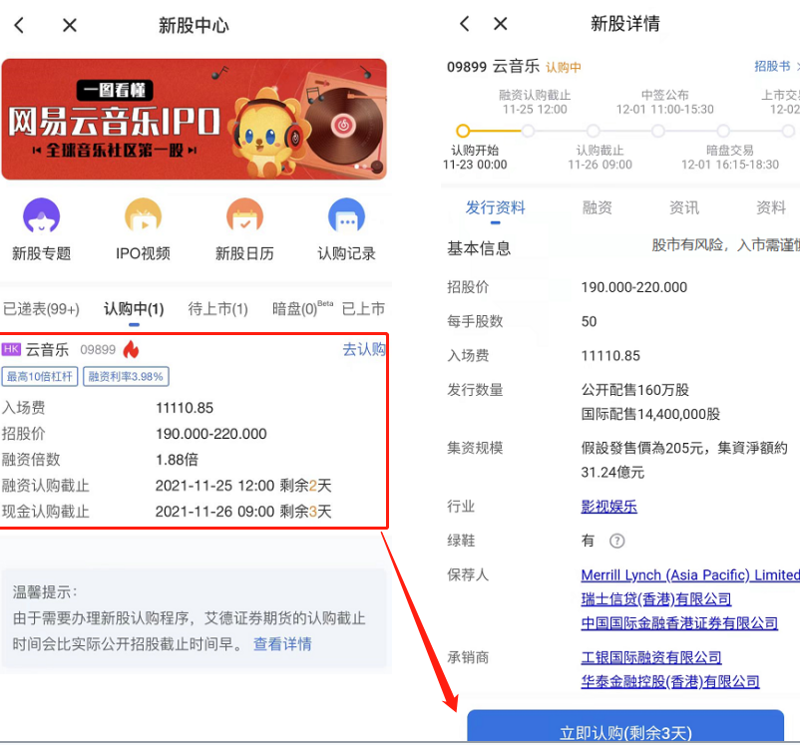This screenshot has height=745, width=800.
Task: Open the 影视娱乐 industry link
Action: [609, 507]
